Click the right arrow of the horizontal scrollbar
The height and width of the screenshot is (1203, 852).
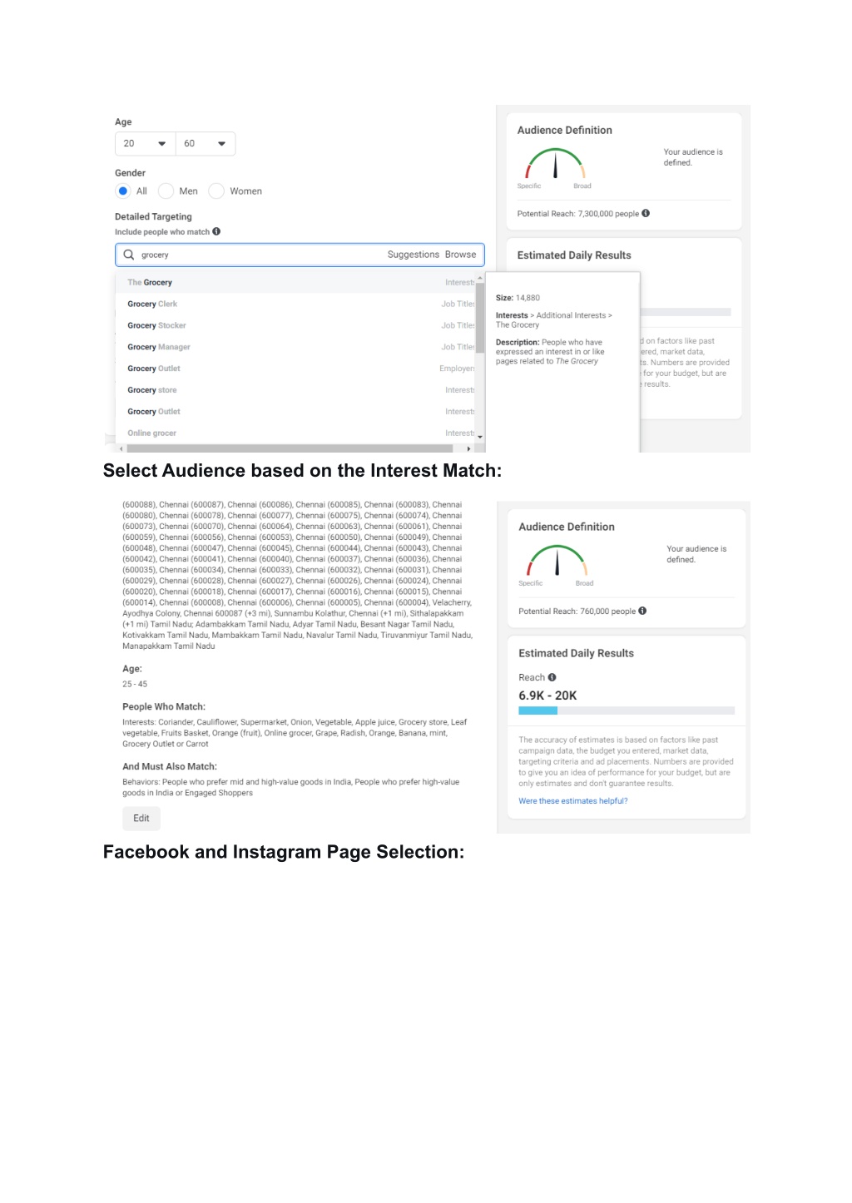tap(469, 448)
